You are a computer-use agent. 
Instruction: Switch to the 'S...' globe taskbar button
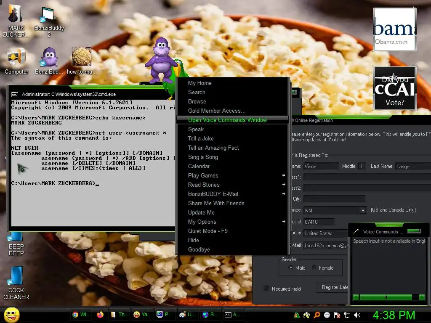click(210, 315)
